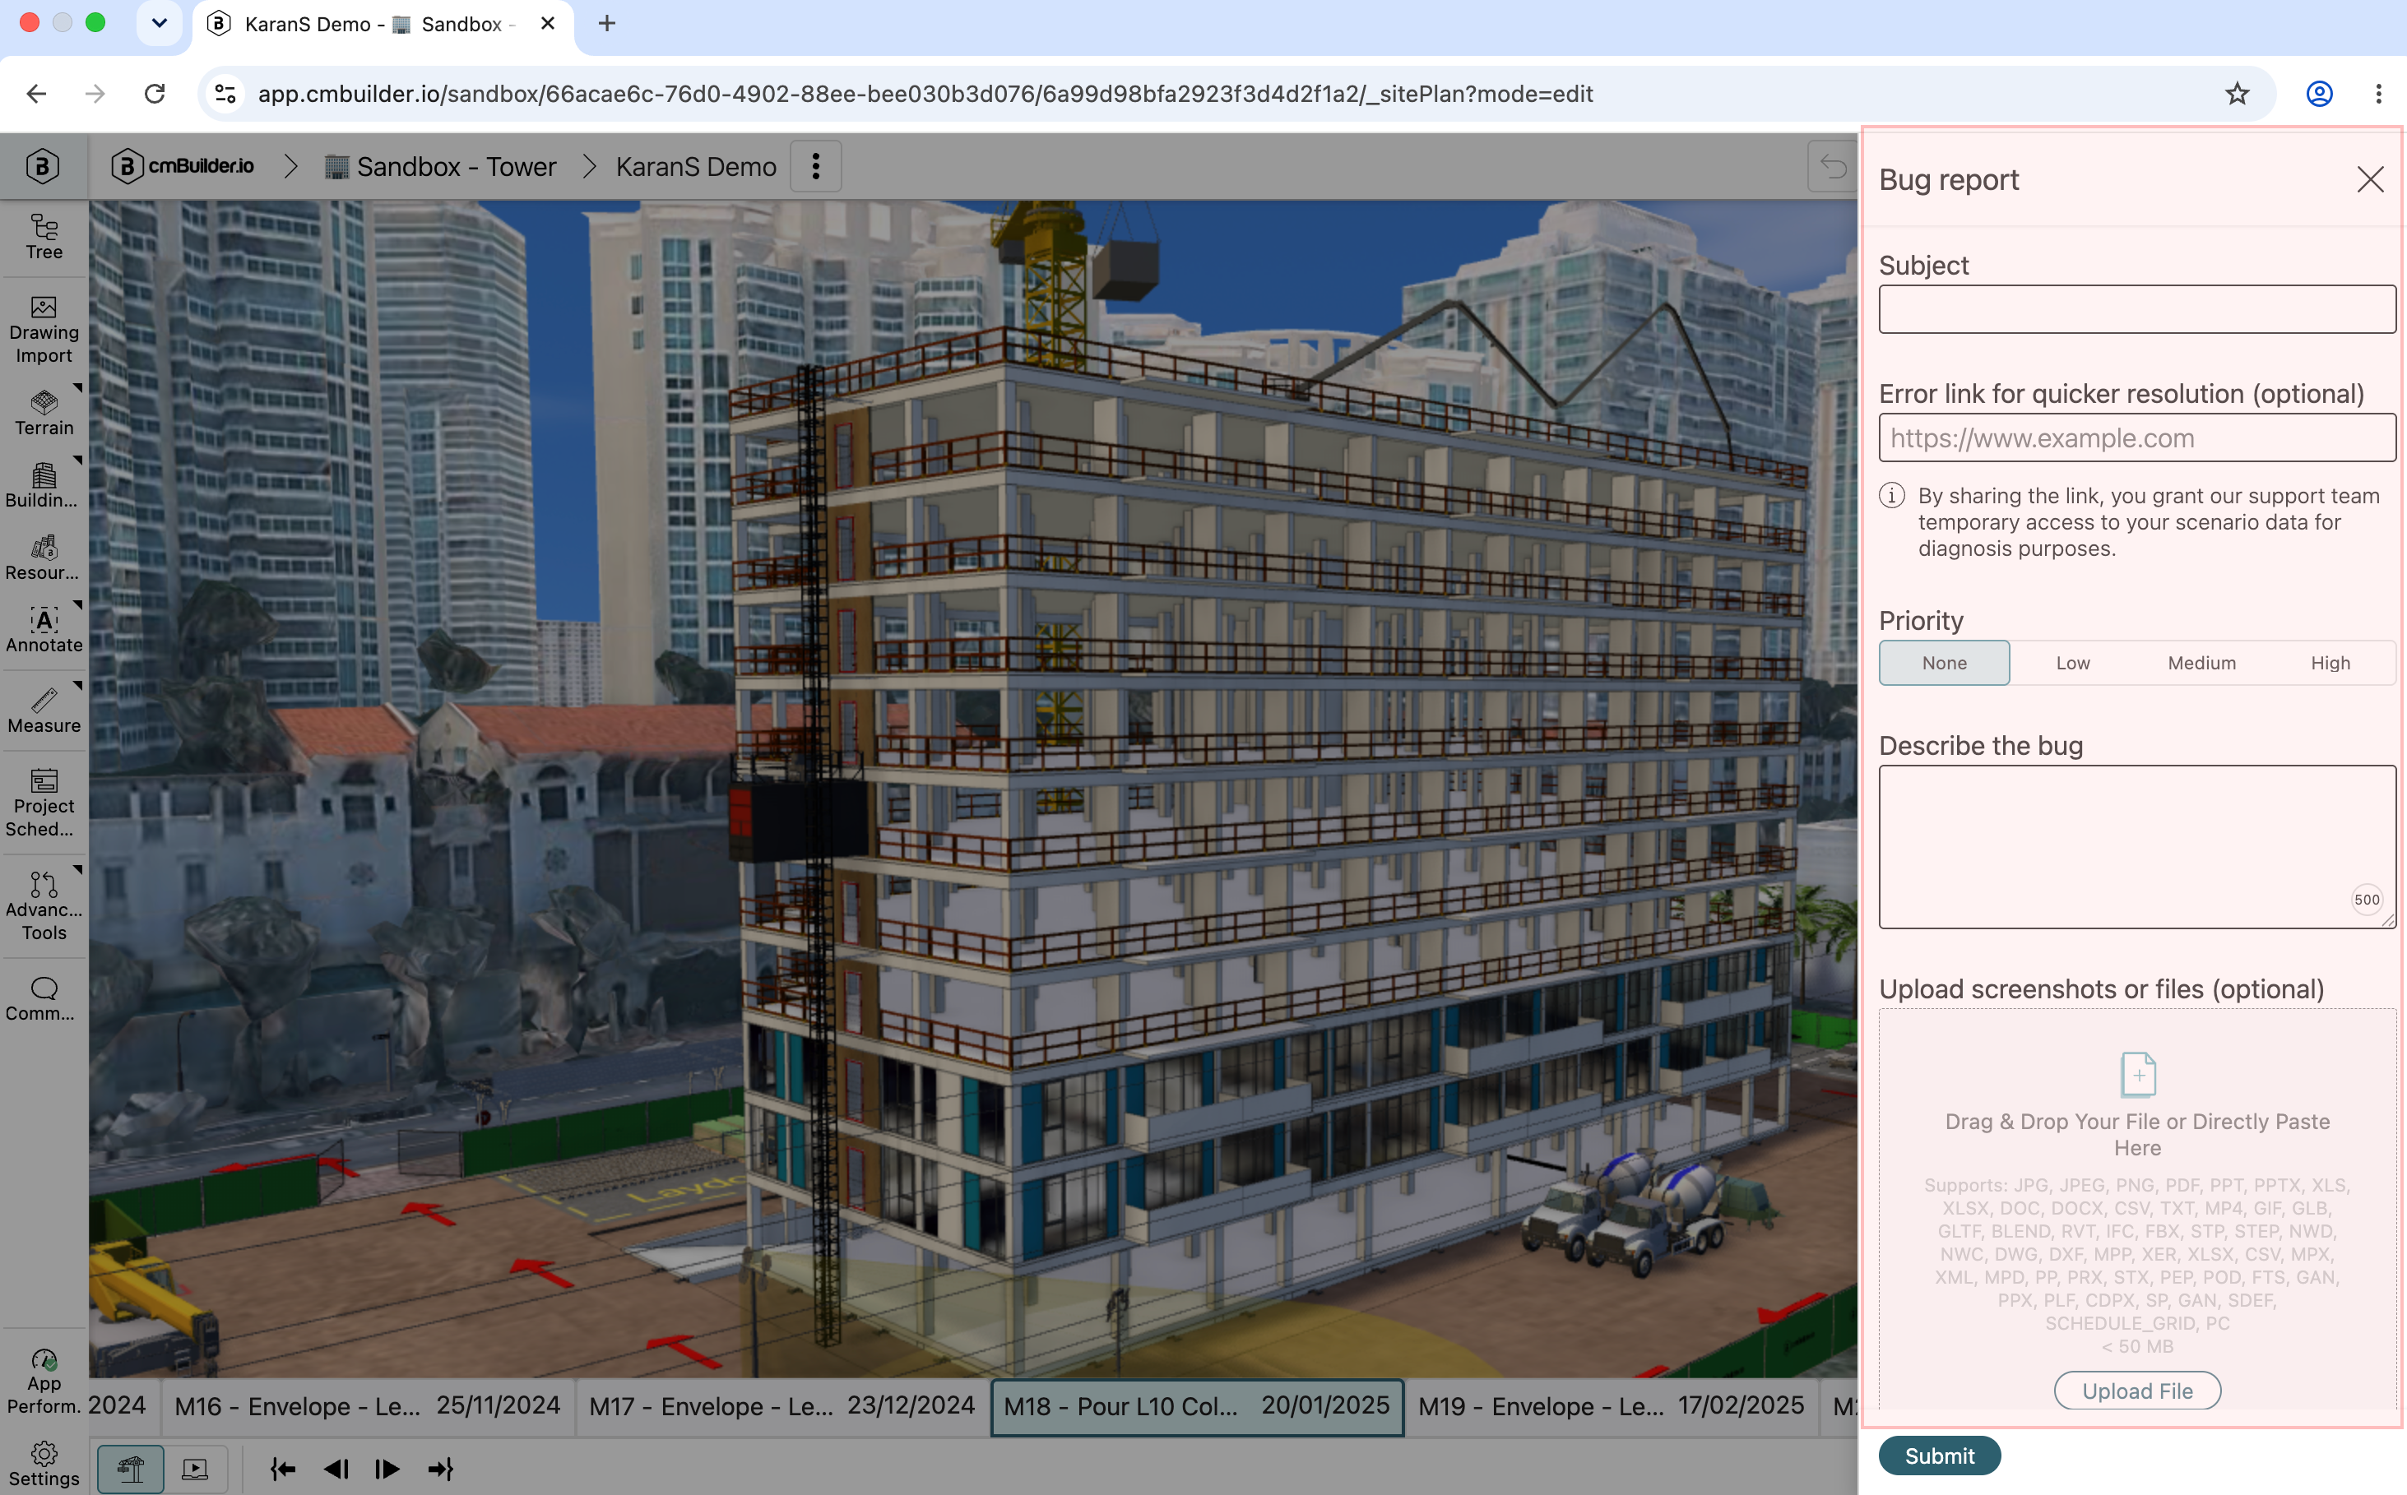This screenshot has height=1495, width=2407.
Task: Submit the bug report
Action: [x=1939, y=1456]
